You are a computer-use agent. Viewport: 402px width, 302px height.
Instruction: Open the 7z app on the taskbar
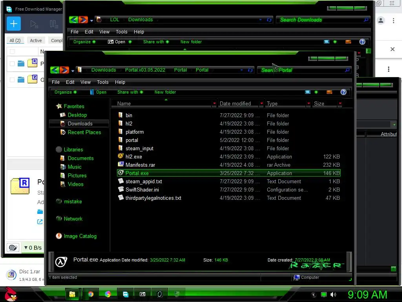pos(143,294)
